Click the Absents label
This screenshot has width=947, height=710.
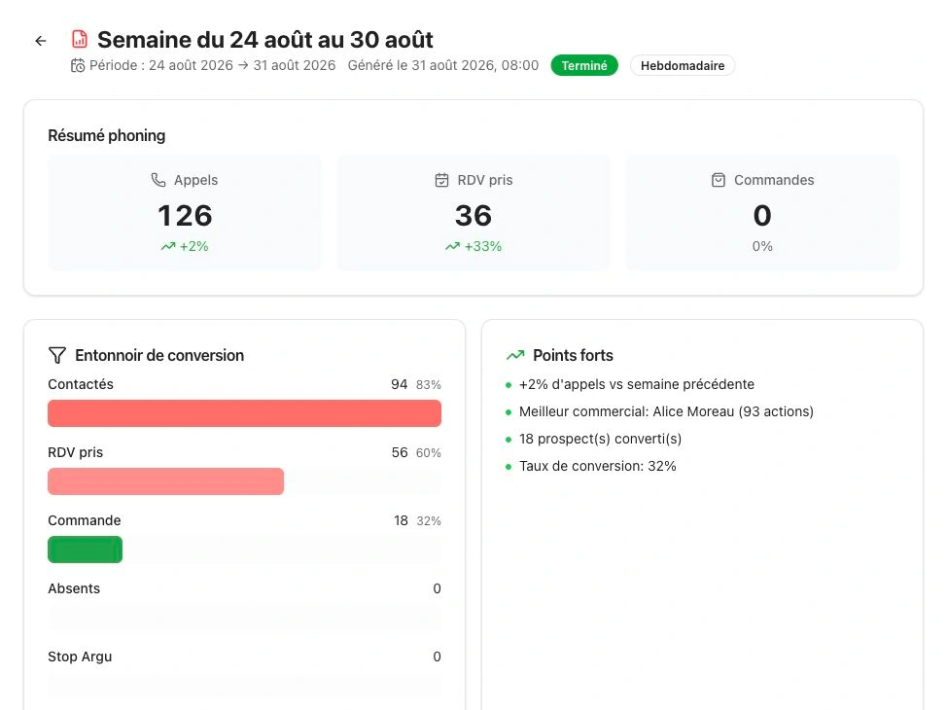click(x=74, y=588)
